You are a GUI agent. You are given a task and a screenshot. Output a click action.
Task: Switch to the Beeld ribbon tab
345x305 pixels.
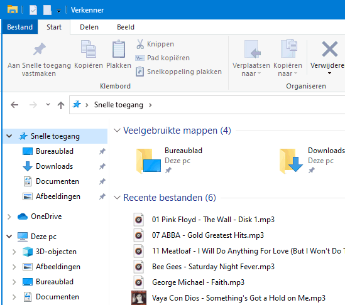click(126, 27)
